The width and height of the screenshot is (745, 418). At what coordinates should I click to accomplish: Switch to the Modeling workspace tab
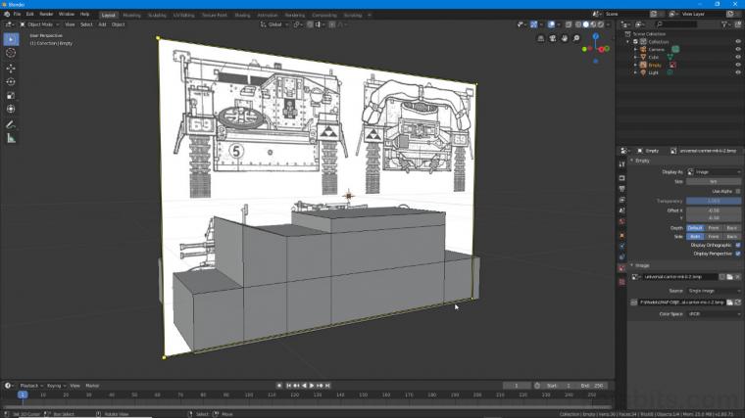(131, 15)
